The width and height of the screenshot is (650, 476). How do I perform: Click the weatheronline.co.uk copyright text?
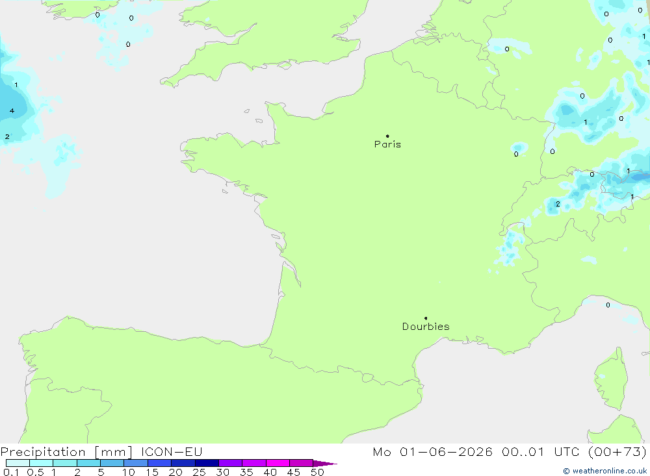pos(604,471)
